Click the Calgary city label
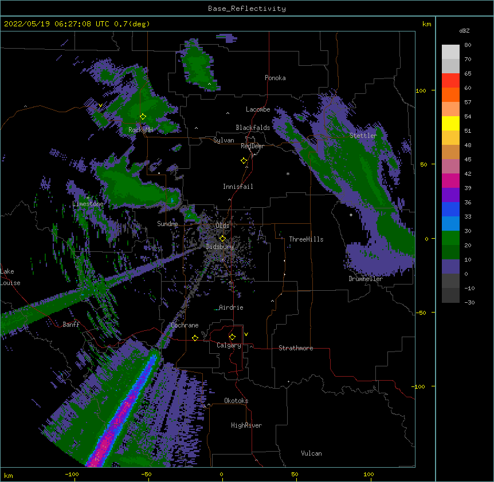This screenshot has height=482, width=494. pos(229,345)
